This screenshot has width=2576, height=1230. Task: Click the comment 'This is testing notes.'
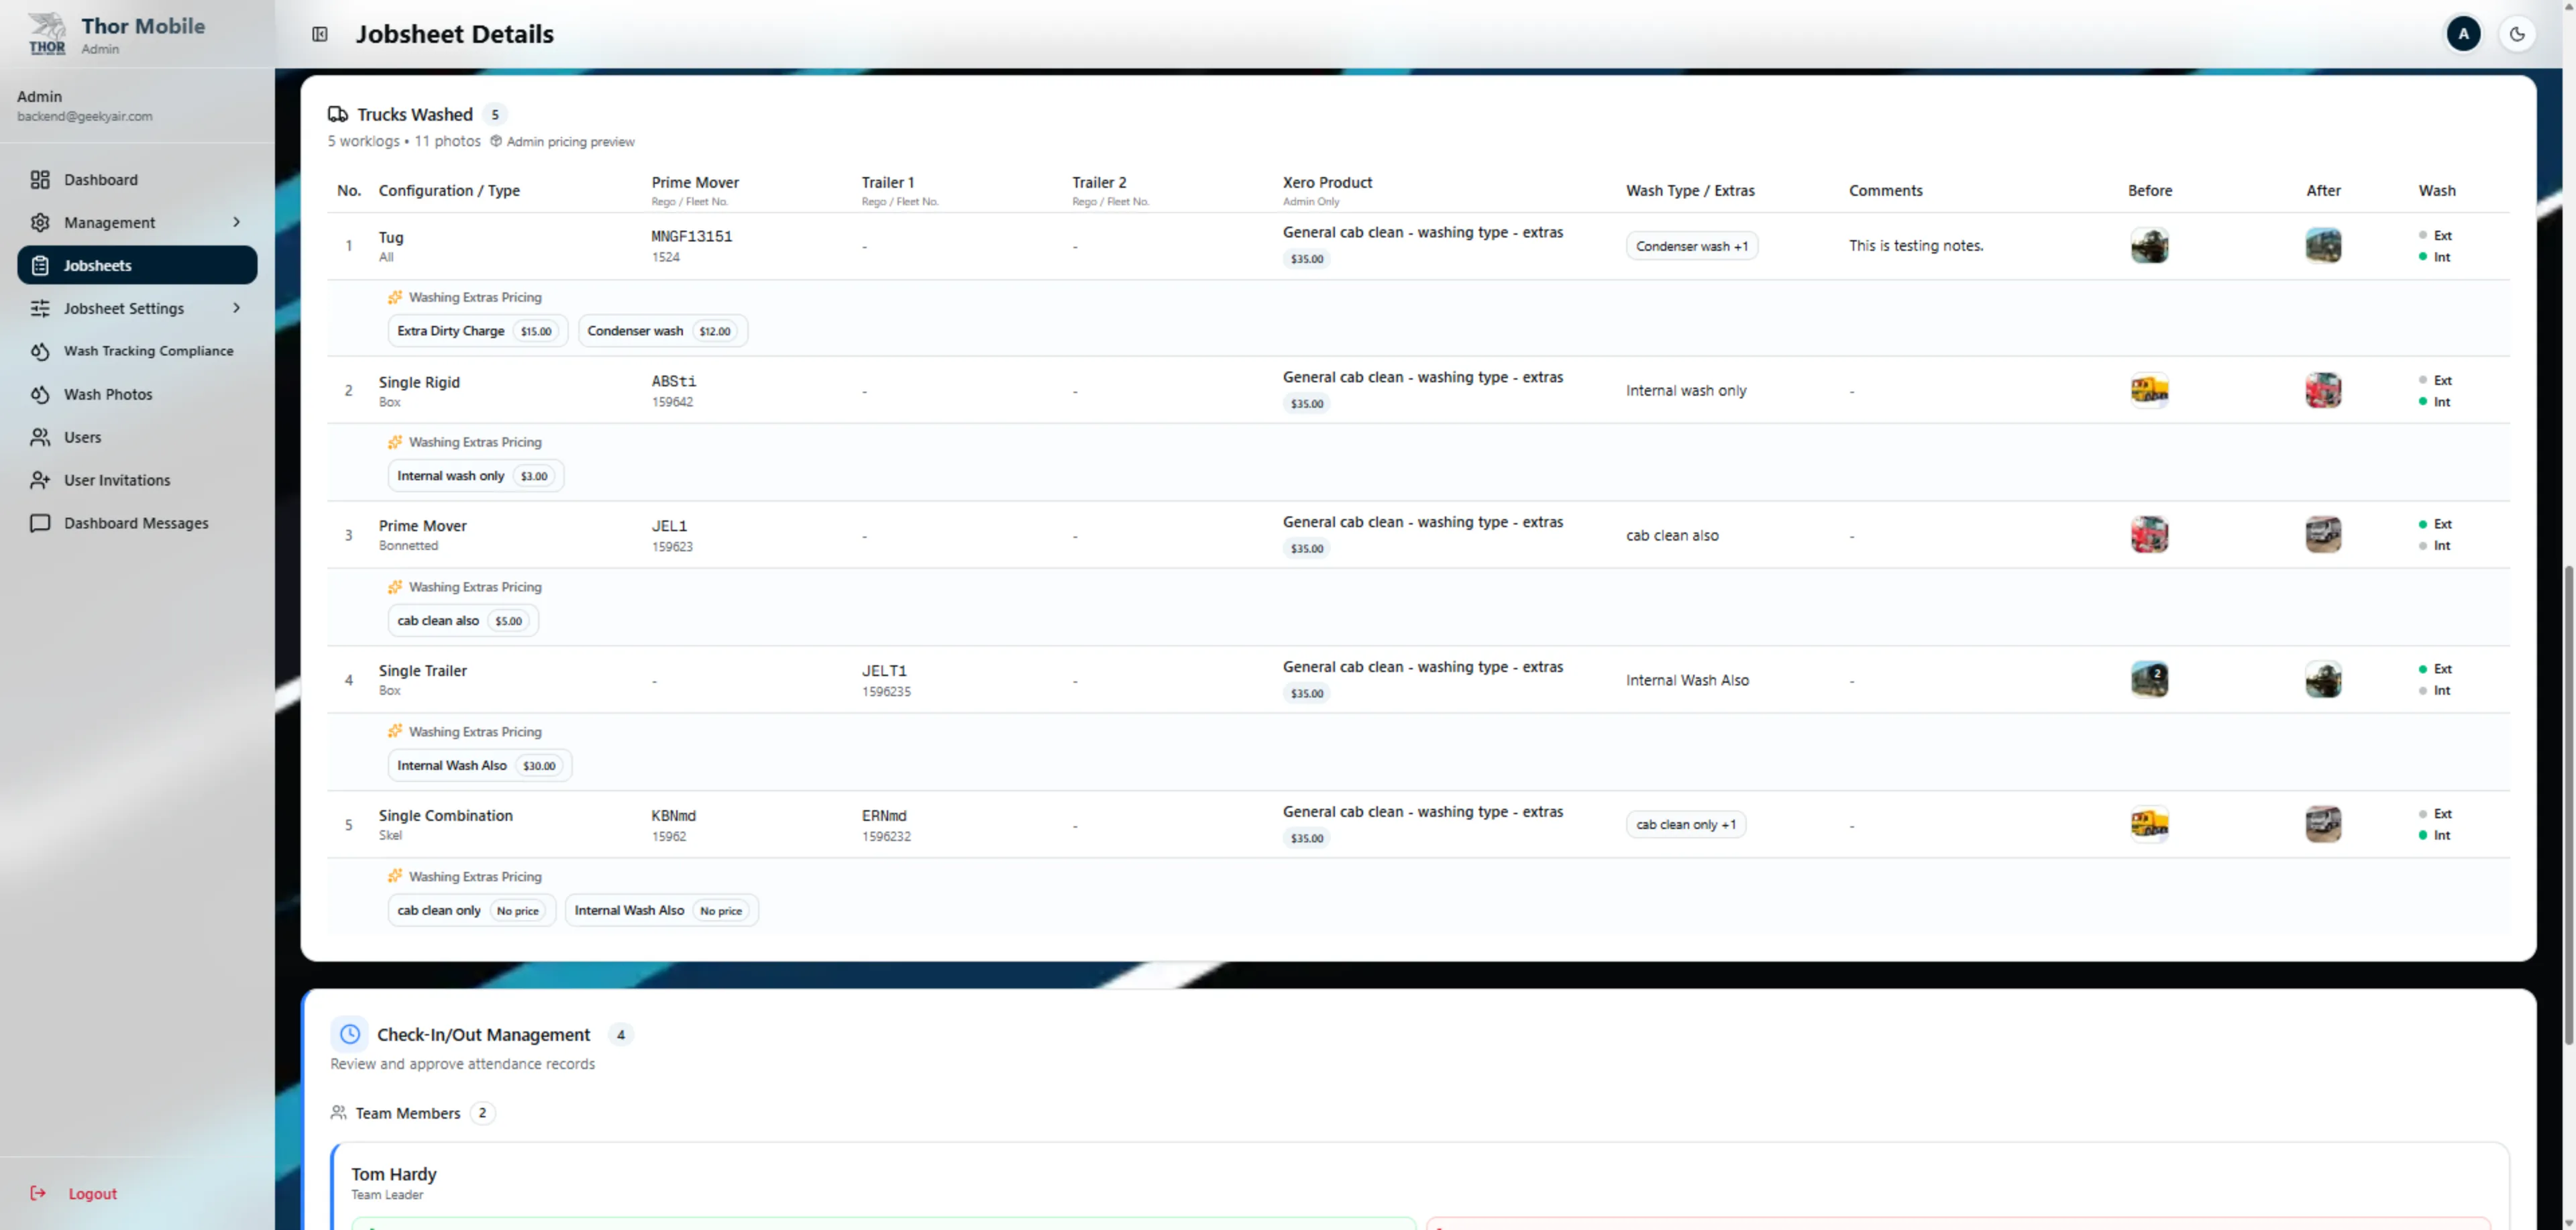pyautogui.click(x=1916, y=246)
